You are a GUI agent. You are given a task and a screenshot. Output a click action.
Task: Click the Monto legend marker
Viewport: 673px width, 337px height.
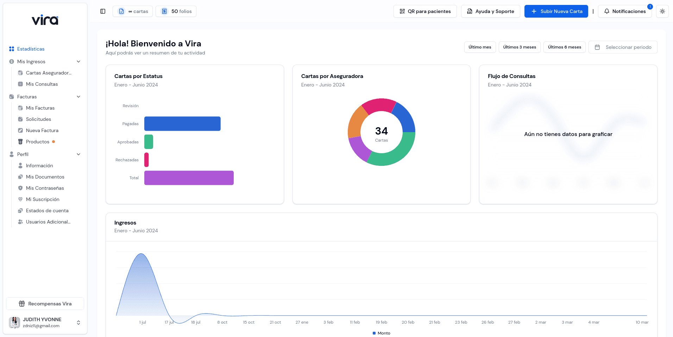pos(374,333)
